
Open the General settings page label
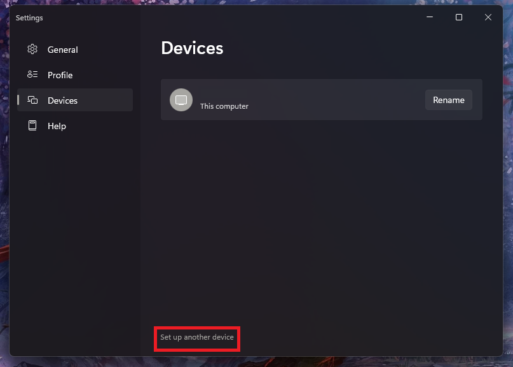point(63,50)
